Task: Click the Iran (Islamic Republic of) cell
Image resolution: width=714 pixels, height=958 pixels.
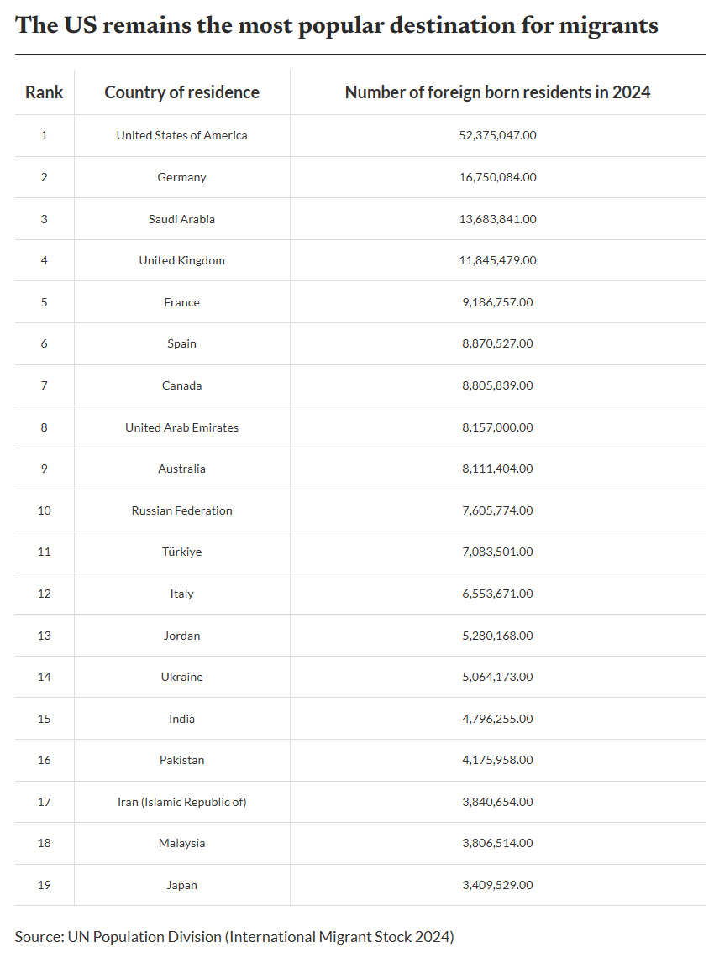Action: (181, 802)
